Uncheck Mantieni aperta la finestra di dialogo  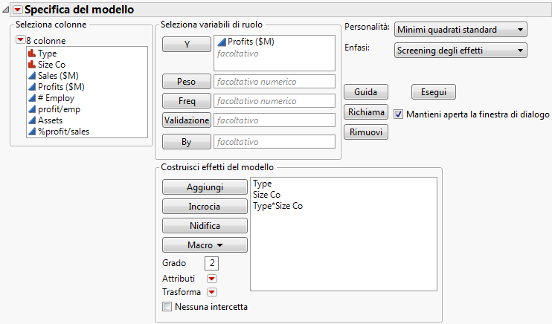click(x=399, y=114)
